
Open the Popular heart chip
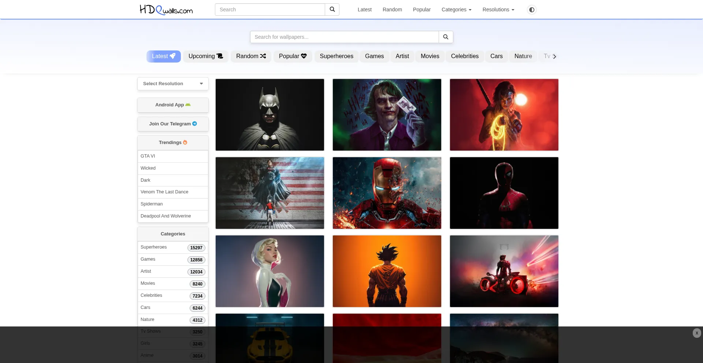[293, 56]
